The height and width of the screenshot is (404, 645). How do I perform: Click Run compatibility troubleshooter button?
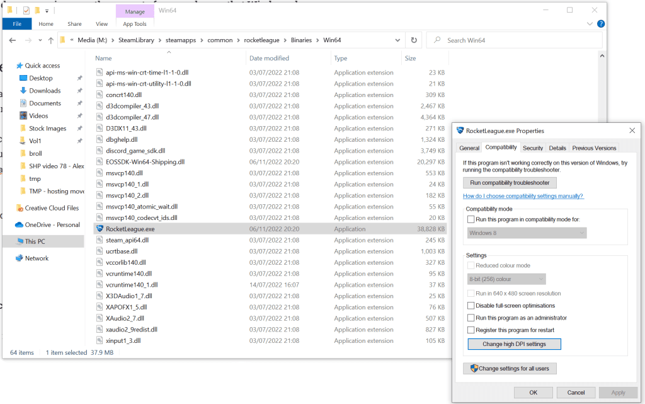click(510, 182)
